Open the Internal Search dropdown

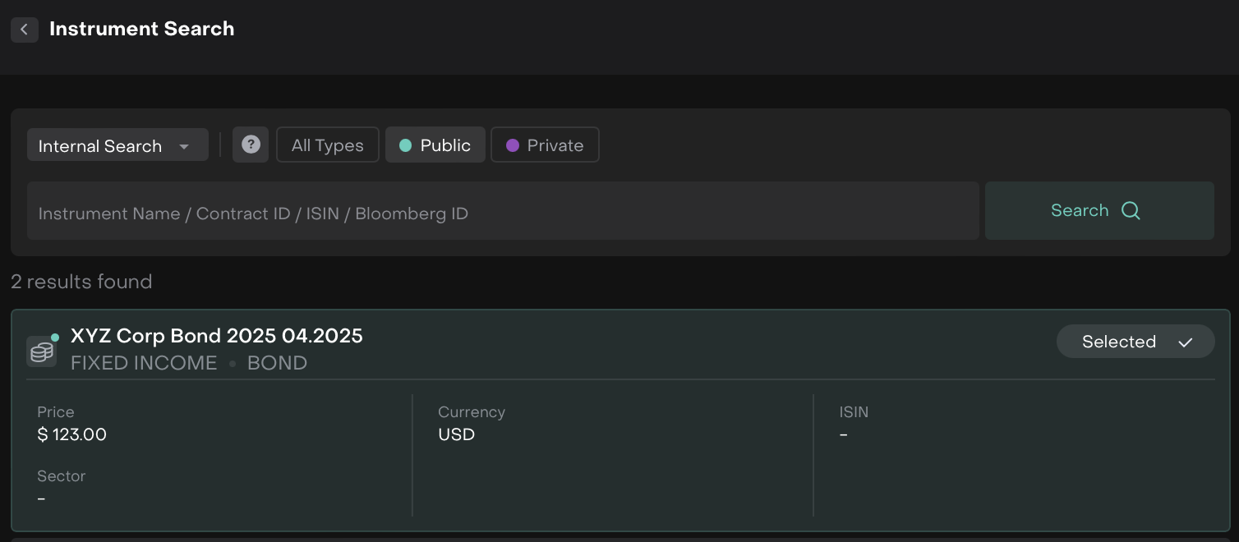coord(117,145)
